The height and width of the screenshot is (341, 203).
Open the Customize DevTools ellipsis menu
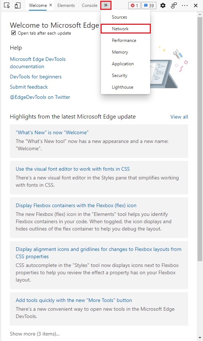coord(185,5)
